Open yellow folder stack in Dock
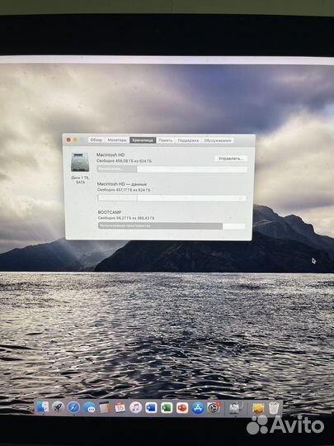 tap(258, 409)
